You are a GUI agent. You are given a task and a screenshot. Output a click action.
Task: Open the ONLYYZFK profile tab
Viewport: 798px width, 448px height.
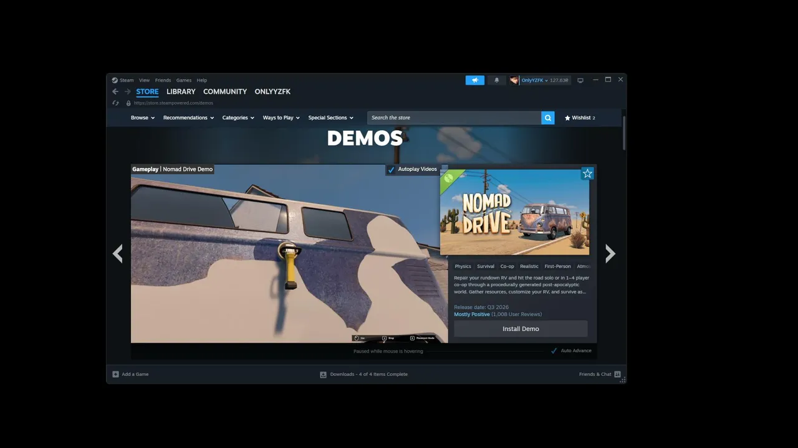click(272, 91)
